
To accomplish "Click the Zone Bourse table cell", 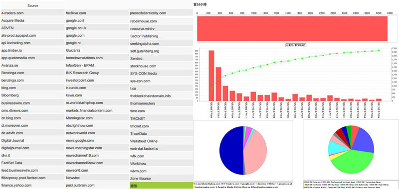I will tap(161, 179).
